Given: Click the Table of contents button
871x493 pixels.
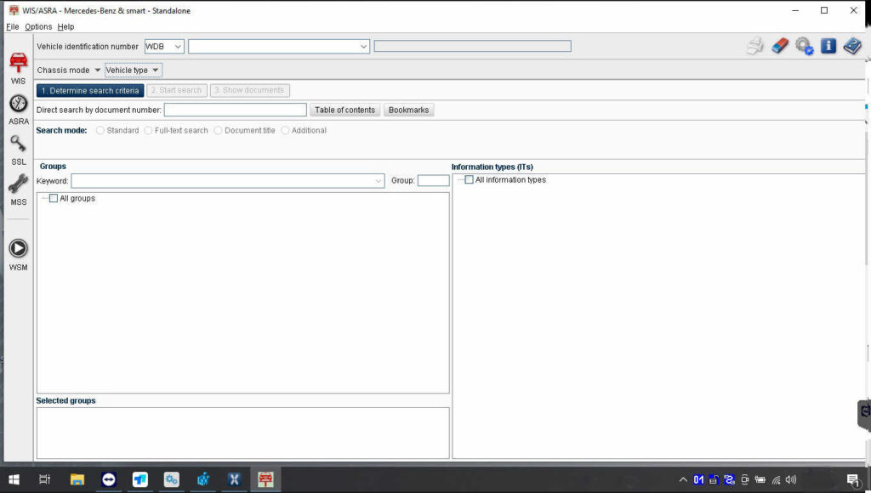Looking at the screenshot, I should tap(344, 110).
